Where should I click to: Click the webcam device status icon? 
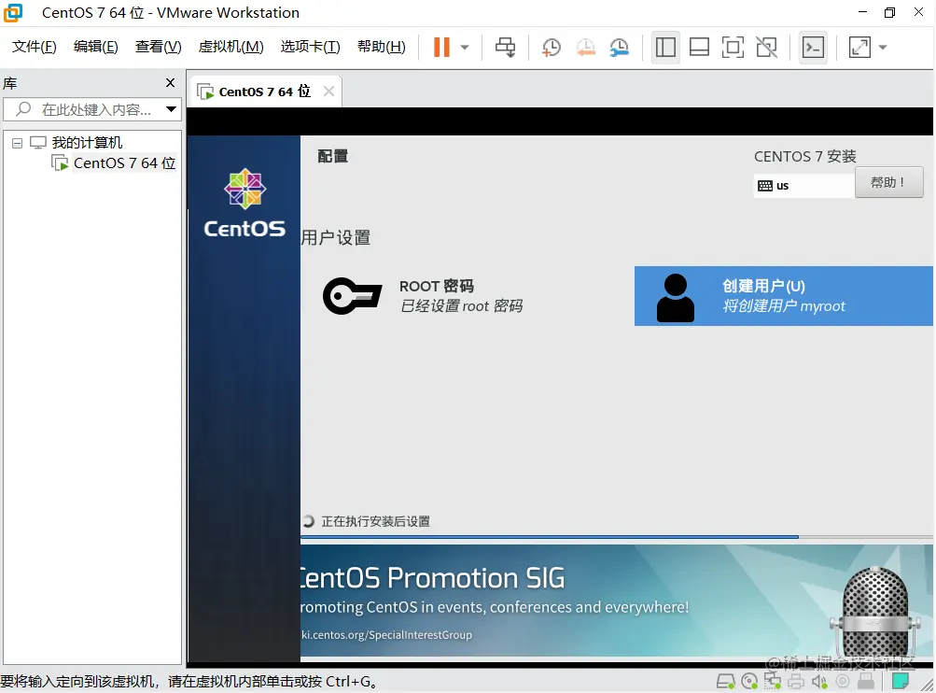[x=843, y=681]
